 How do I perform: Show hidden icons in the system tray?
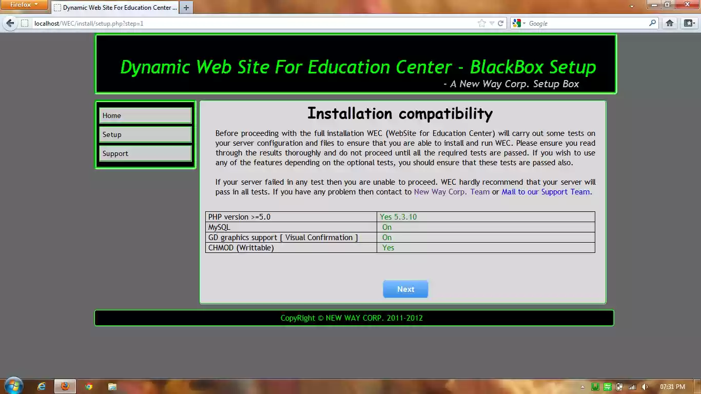click(582, 386)
